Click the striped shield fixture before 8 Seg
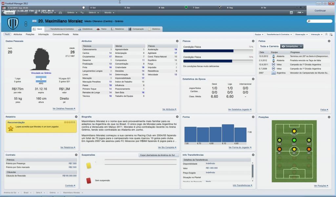This screenshot has height=197, width=336. coord(220,8)
